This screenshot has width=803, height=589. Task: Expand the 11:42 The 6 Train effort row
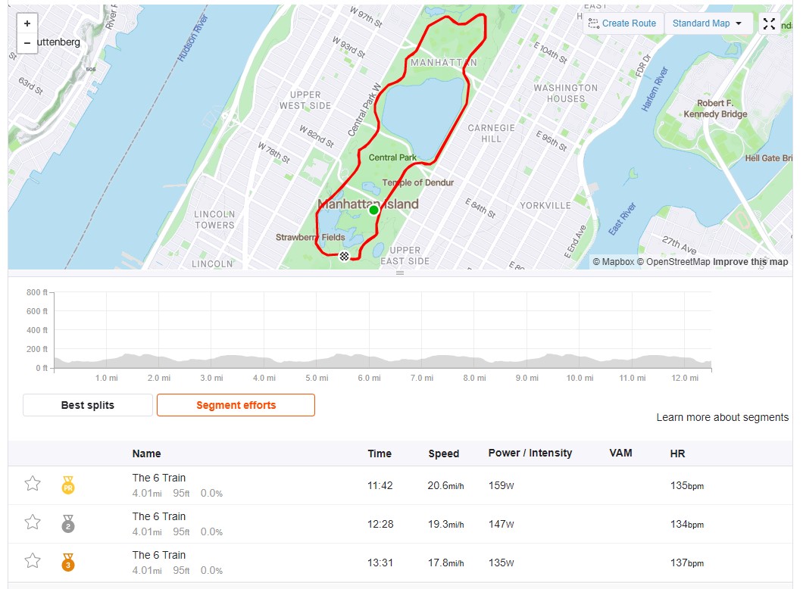tap(401, 485)
